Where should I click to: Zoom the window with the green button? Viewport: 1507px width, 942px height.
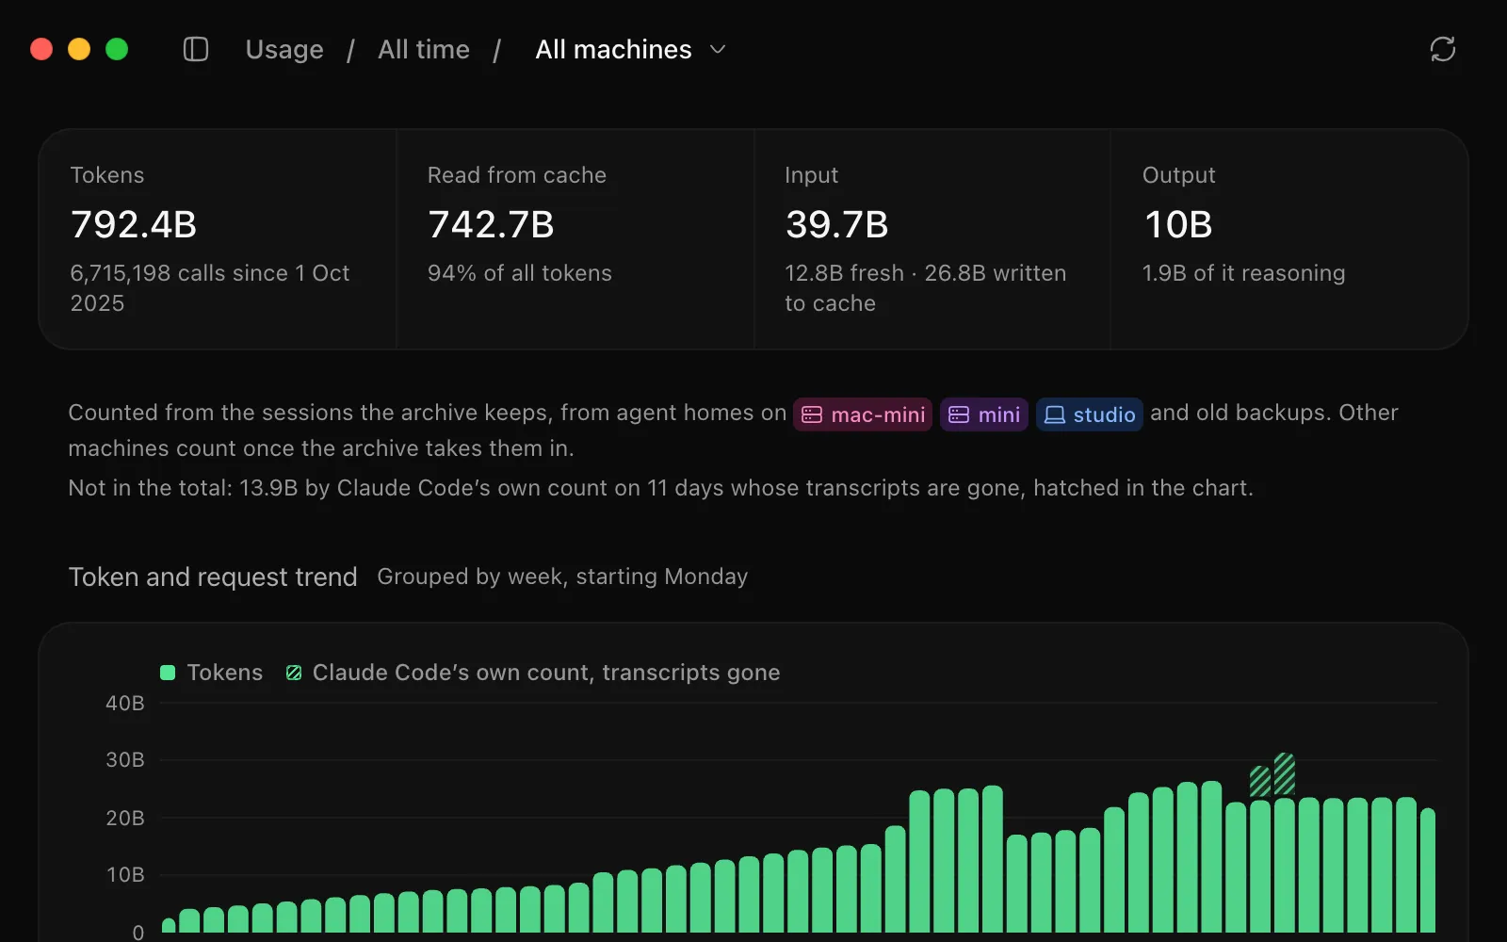pos(117,49)
